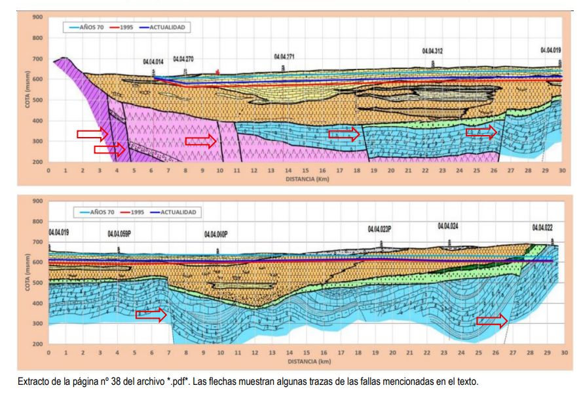Select the red arrow near km 18 in upper section
The image size is (581, 396).
click(345, 134)
